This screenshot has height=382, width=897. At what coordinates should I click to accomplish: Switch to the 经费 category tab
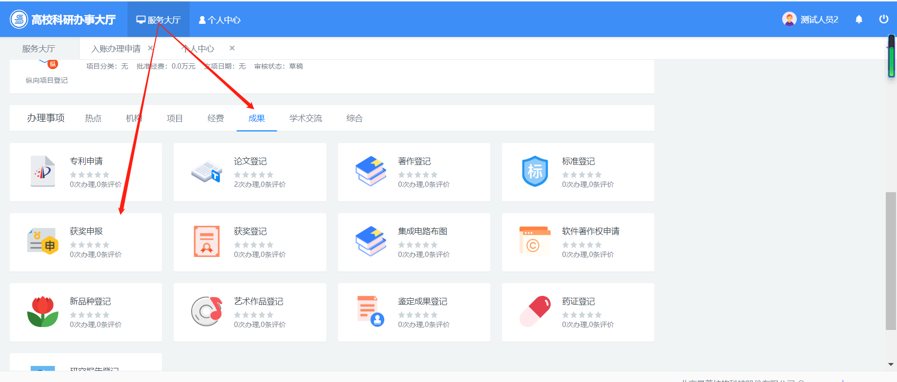point(215,118)
